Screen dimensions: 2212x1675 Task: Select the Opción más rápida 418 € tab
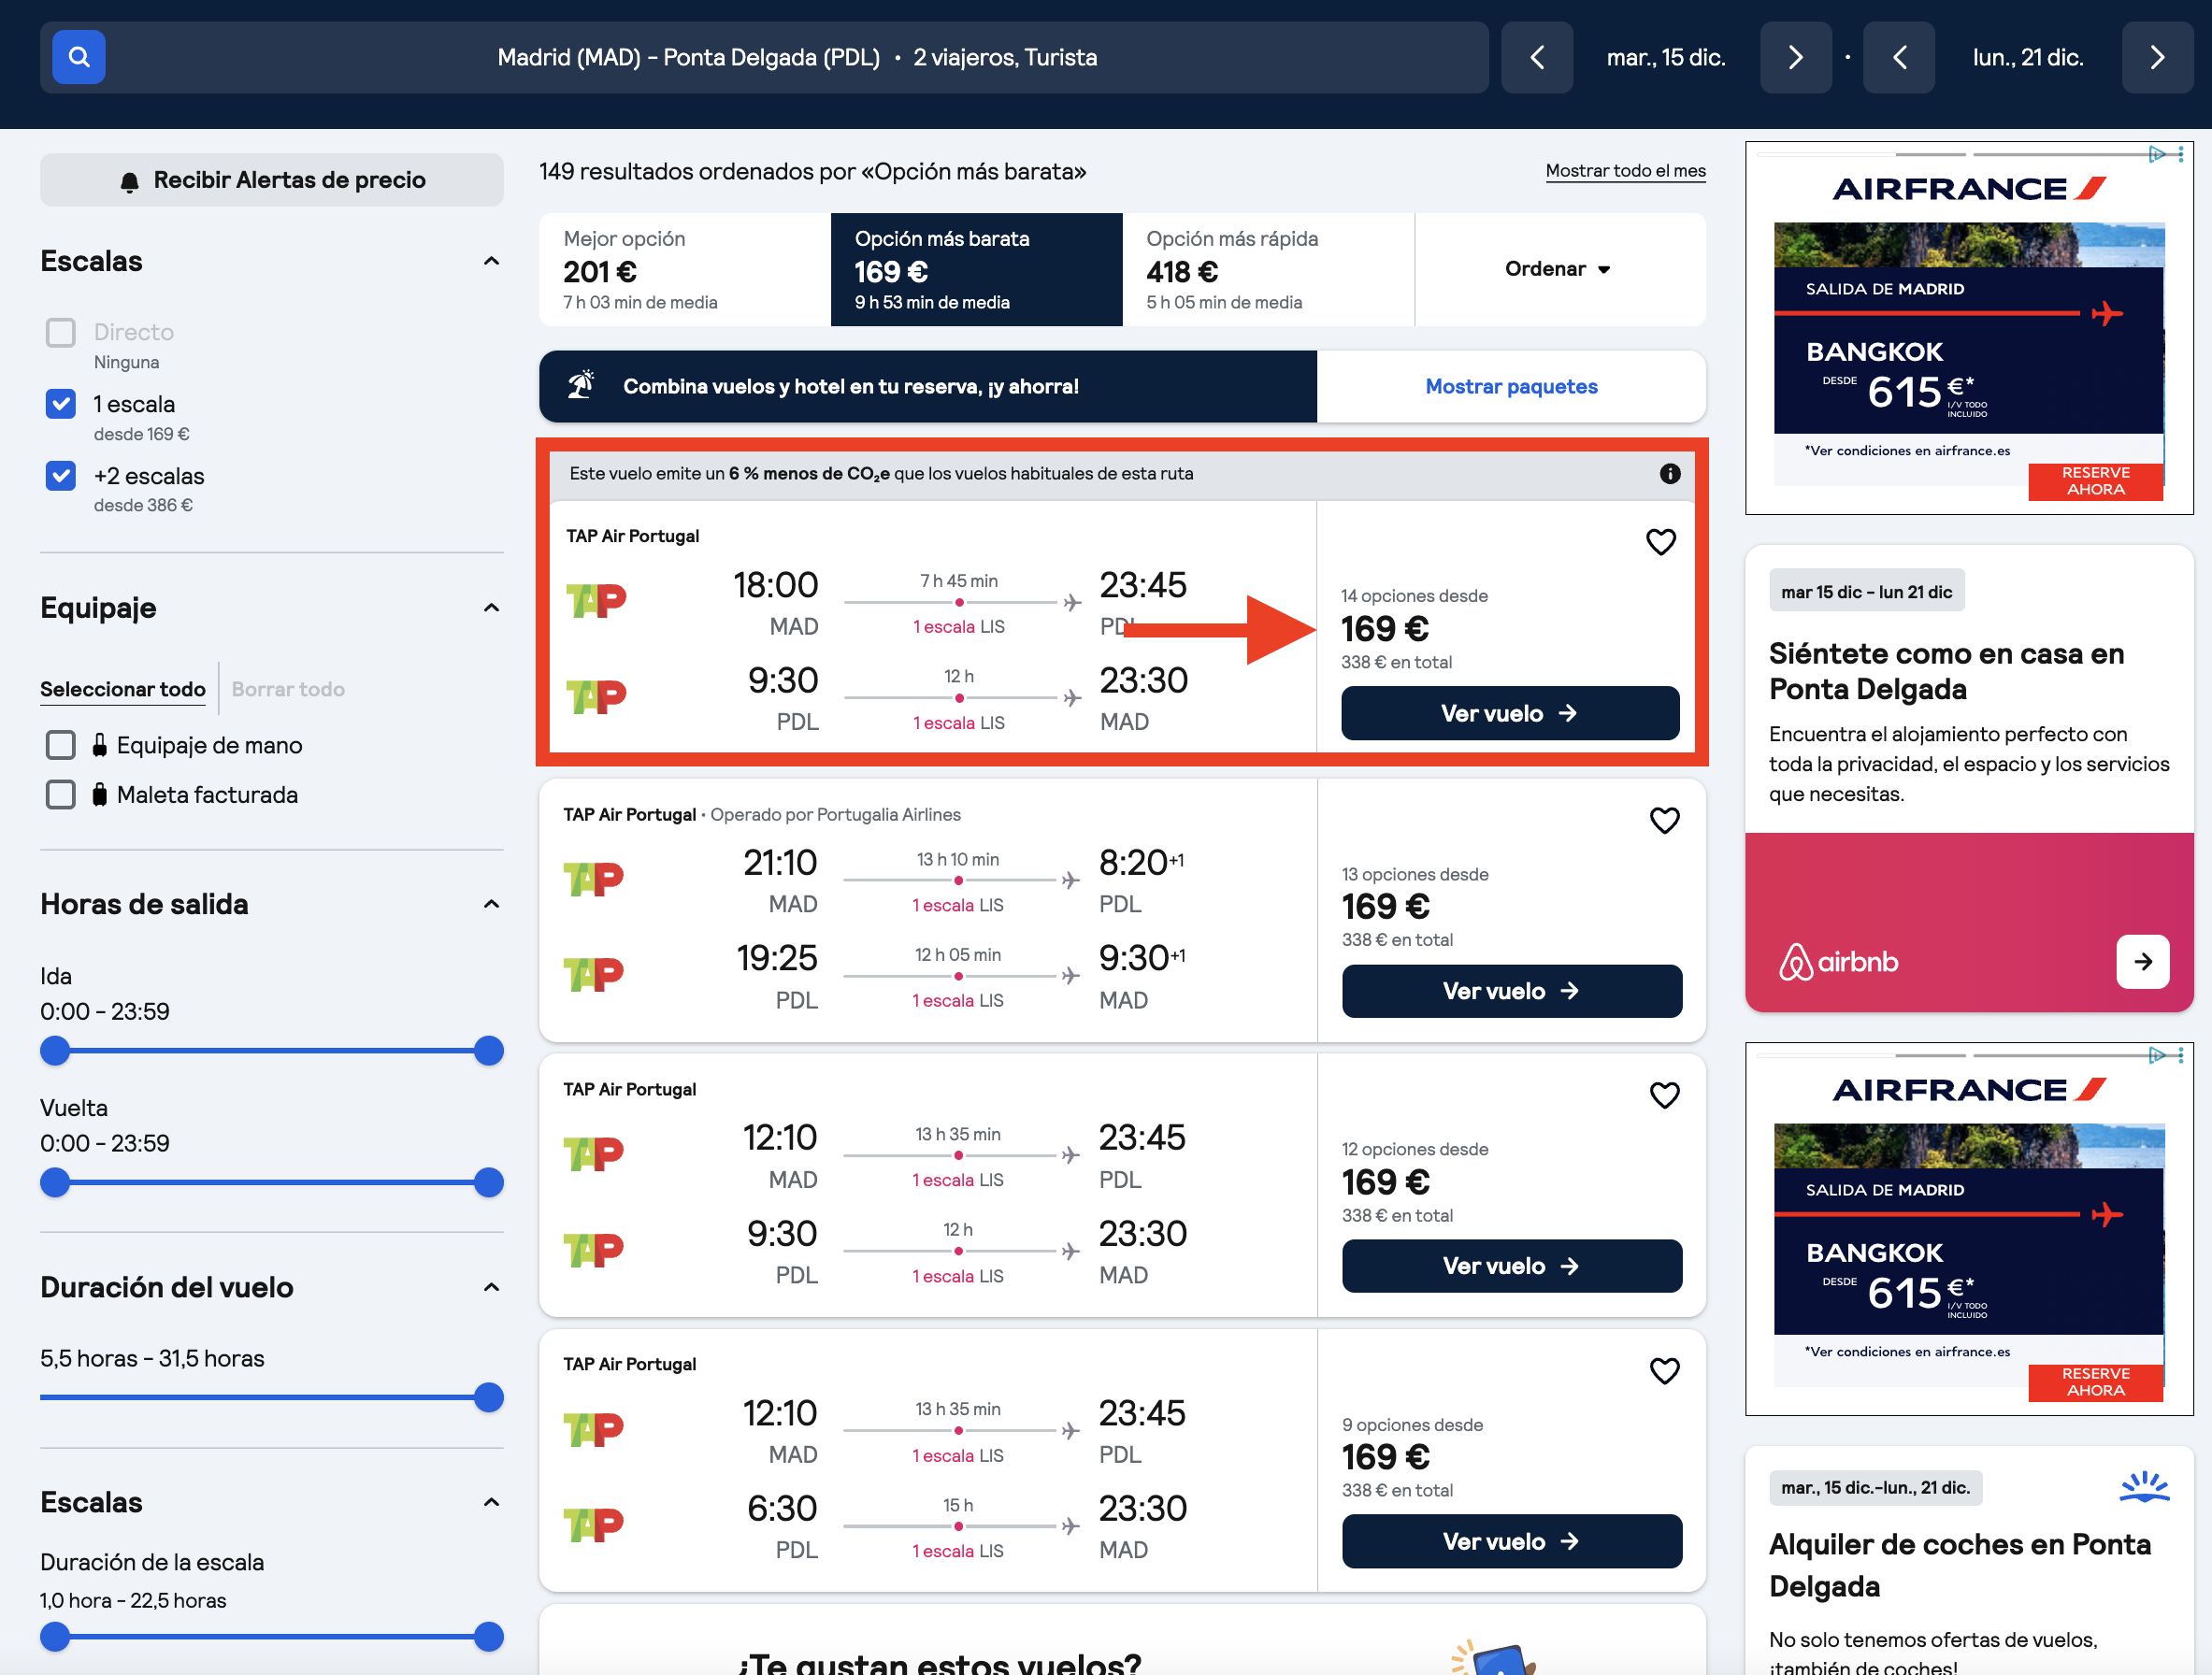(x=1268, y=269)
